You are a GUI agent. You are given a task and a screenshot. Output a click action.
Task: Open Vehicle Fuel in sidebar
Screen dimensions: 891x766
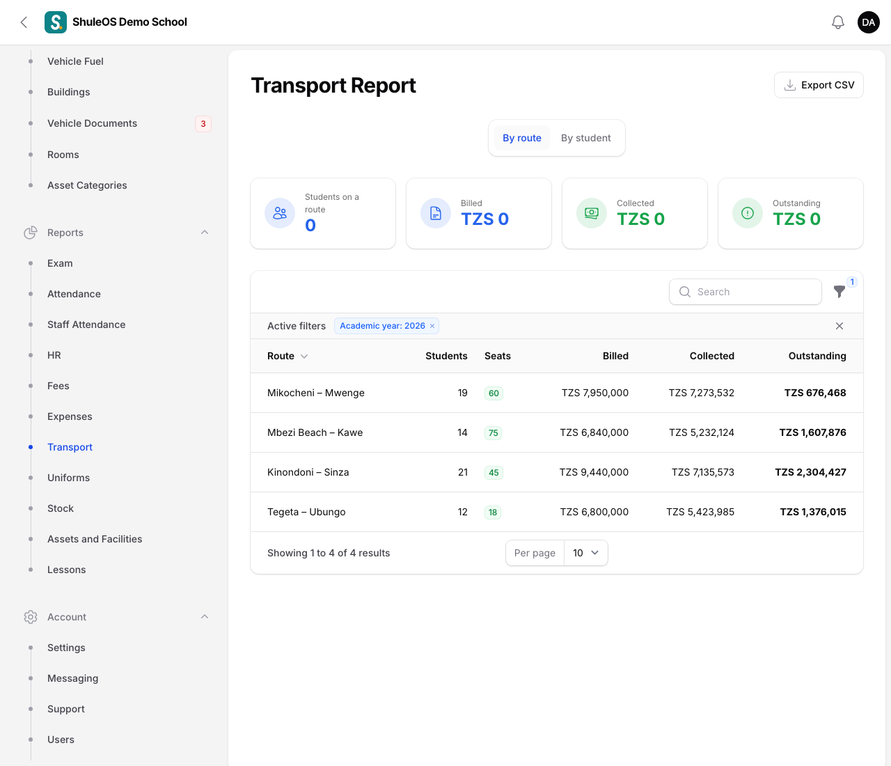click(75, 61)
